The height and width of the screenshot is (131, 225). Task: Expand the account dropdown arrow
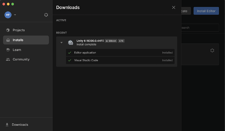pyautogui.click(x=15, y=15)
